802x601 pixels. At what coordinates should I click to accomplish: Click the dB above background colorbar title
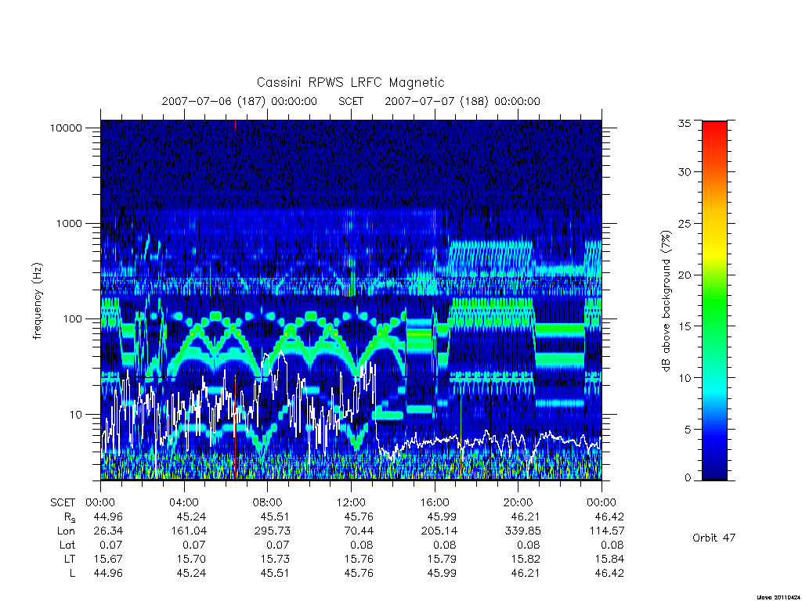tap(666, 301)
